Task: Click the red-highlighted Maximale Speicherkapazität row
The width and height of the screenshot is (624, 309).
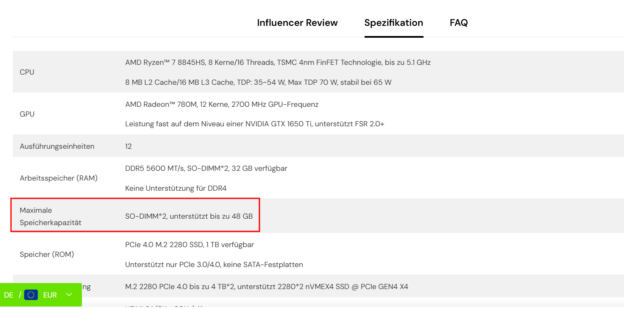Action: coord(135,215)
